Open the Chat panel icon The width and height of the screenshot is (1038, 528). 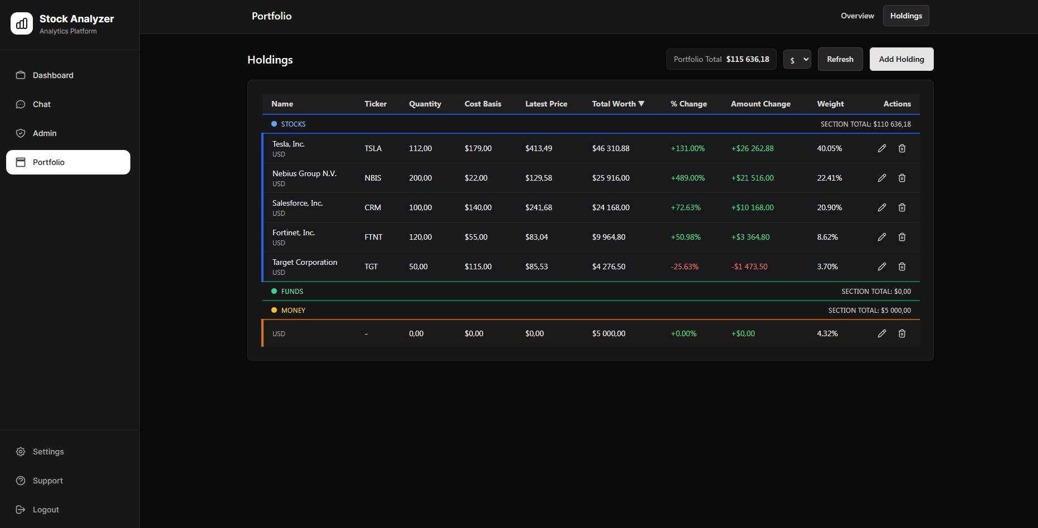(21, 104)
